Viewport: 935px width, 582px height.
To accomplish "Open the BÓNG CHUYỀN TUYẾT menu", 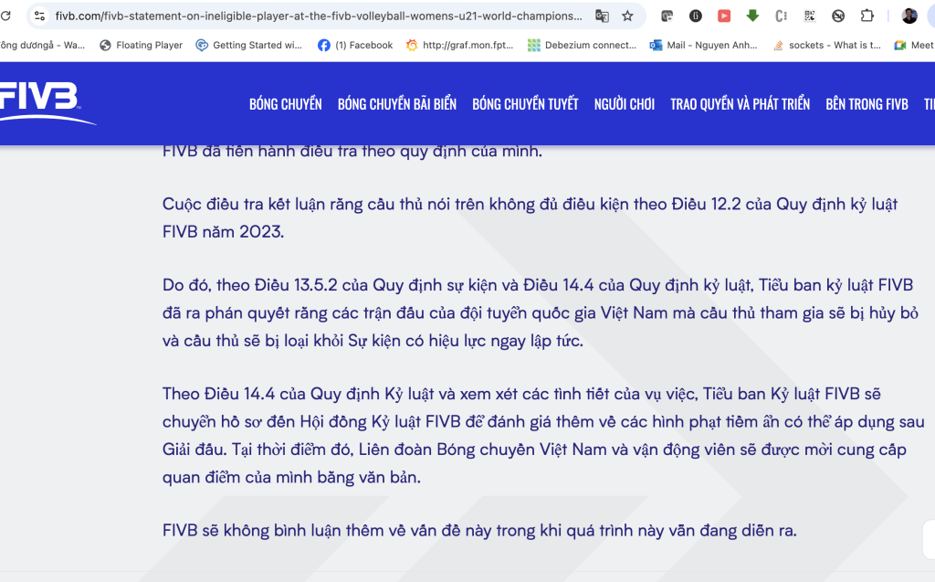I will coord(525,104).
